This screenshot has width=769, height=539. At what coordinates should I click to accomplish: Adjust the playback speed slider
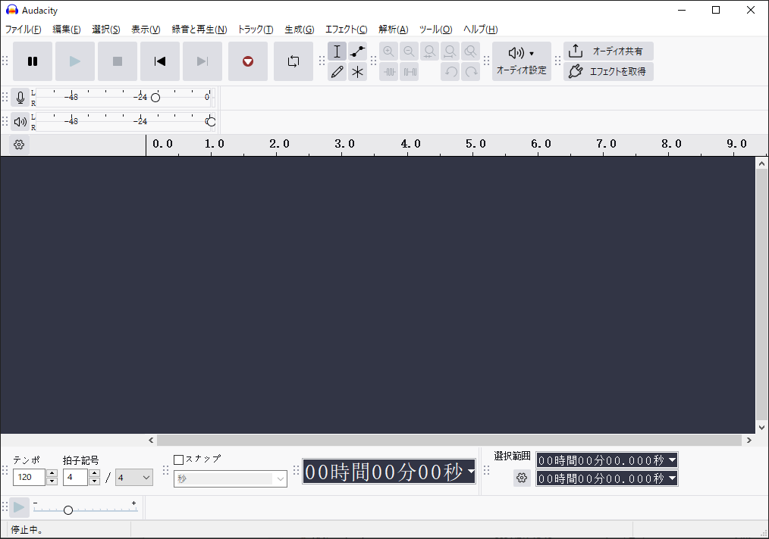pyautogui.click(x=69, y=509)
